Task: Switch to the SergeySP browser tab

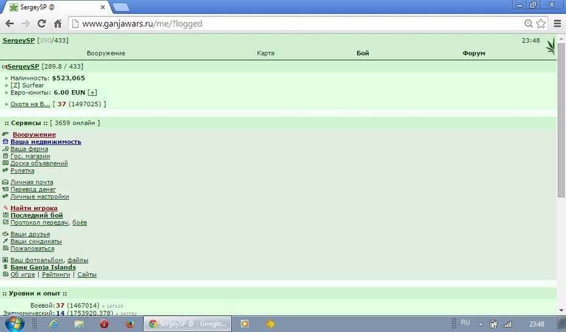Action: click(58, 7)
